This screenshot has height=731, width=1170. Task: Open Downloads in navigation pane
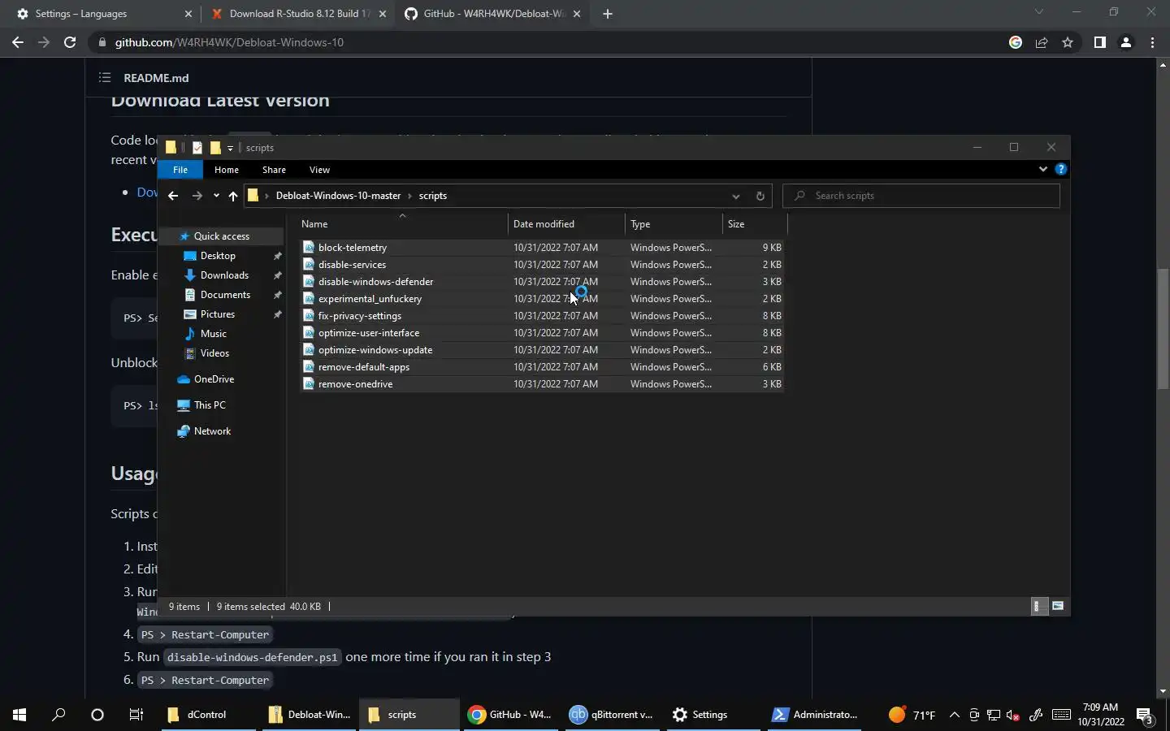[x=224, y=275]
